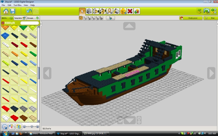Click the brick search input field
Image resolution: width=218 pixels, height=136 pixels.
30,23
